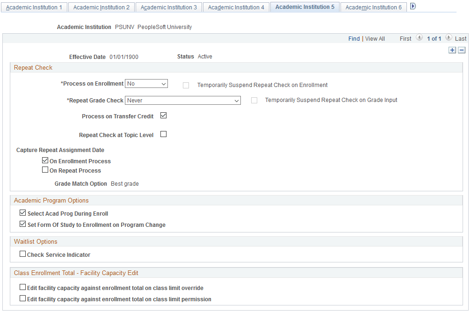471x312 pixels.
Task: Select the Academic Institution 5 tab
Action: pos(304,7)
